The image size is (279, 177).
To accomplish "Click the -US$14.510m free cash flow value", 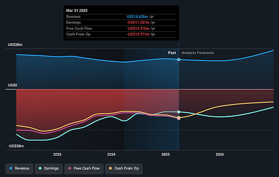I will click(138, 29).
